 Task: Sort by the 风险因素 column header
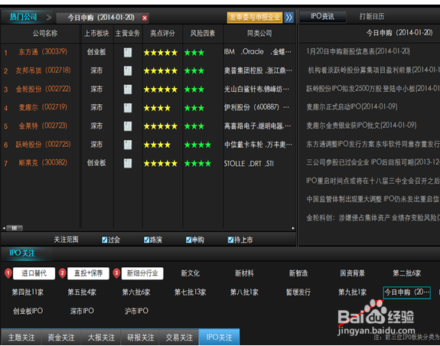click(202, 34)
